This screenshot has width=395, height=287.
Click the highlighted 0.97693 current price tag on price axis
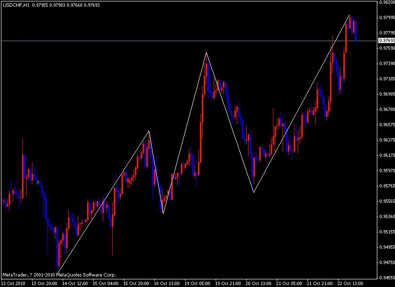(387, 41)
